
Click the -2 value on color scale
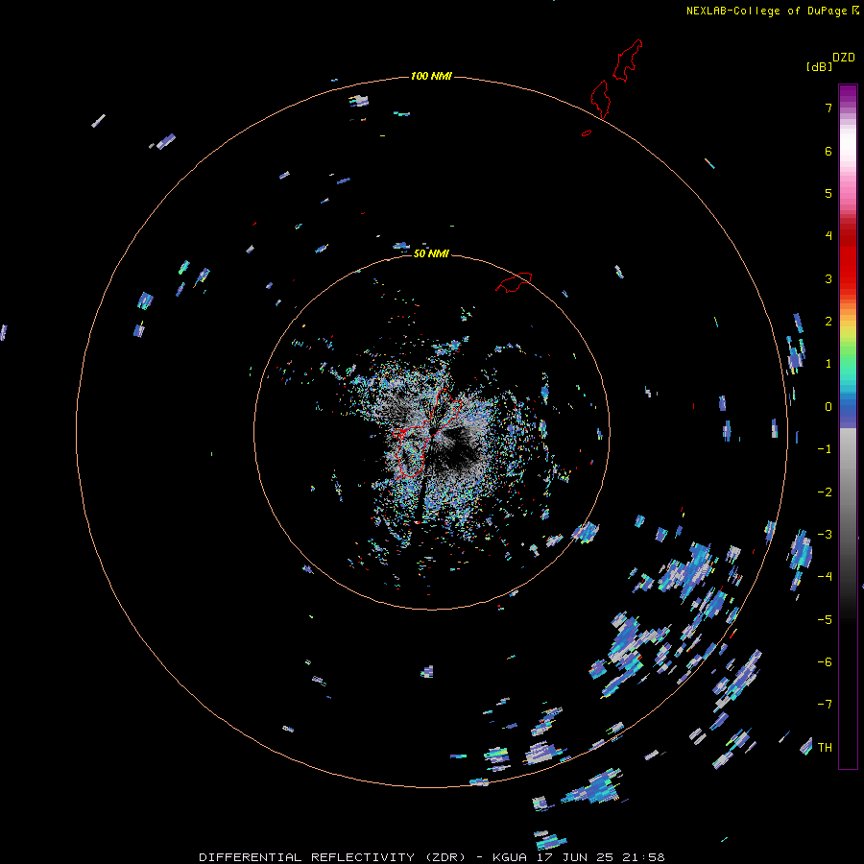(825, 492)
